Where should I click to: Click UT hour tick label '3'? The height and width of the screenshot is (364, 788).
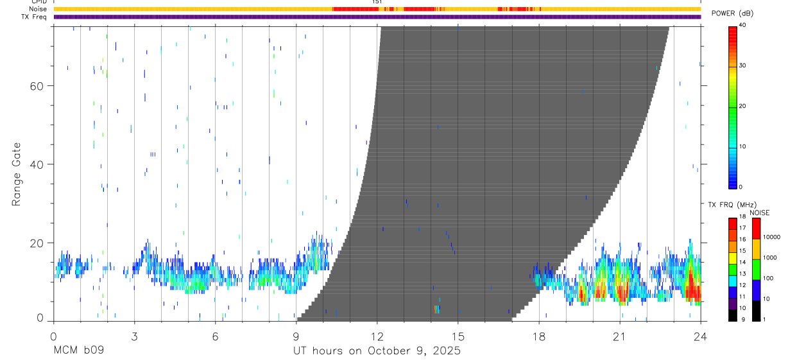134,336
